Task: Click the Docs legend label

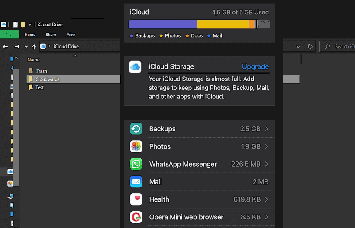Action: [197, 36]
